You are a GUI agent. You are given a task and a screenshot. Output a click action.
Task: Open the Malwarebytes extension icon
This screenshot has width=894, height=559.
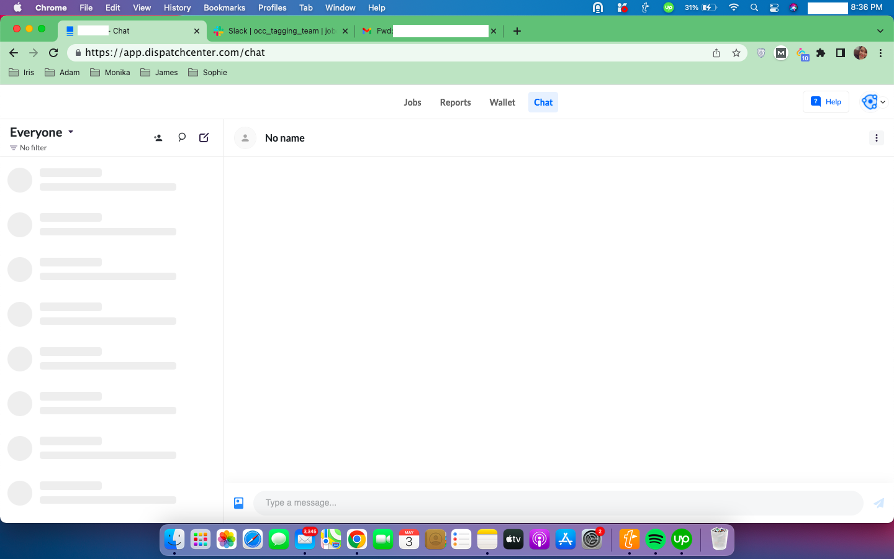(781, 53)
